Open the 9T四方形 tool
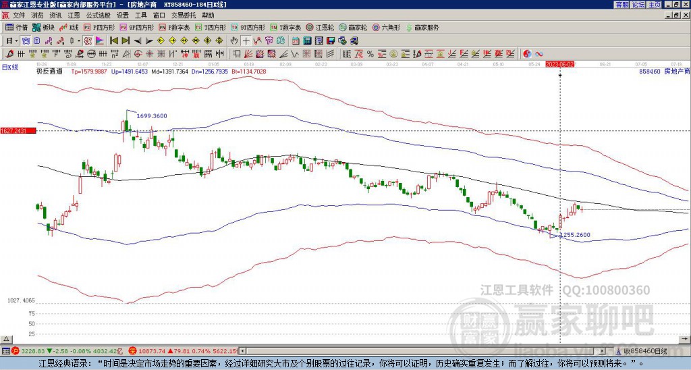Viewport: 691px width, 370px height. point(248,27)
